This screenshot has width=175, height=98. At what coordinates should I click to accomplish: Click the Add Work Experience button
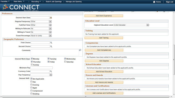click(x=104, y=16)
